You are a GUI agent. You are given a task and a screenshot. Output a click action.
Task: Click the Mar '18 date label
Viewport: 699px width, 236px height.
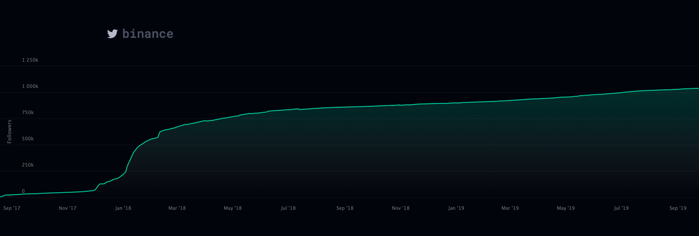click(x=177, y=208)
